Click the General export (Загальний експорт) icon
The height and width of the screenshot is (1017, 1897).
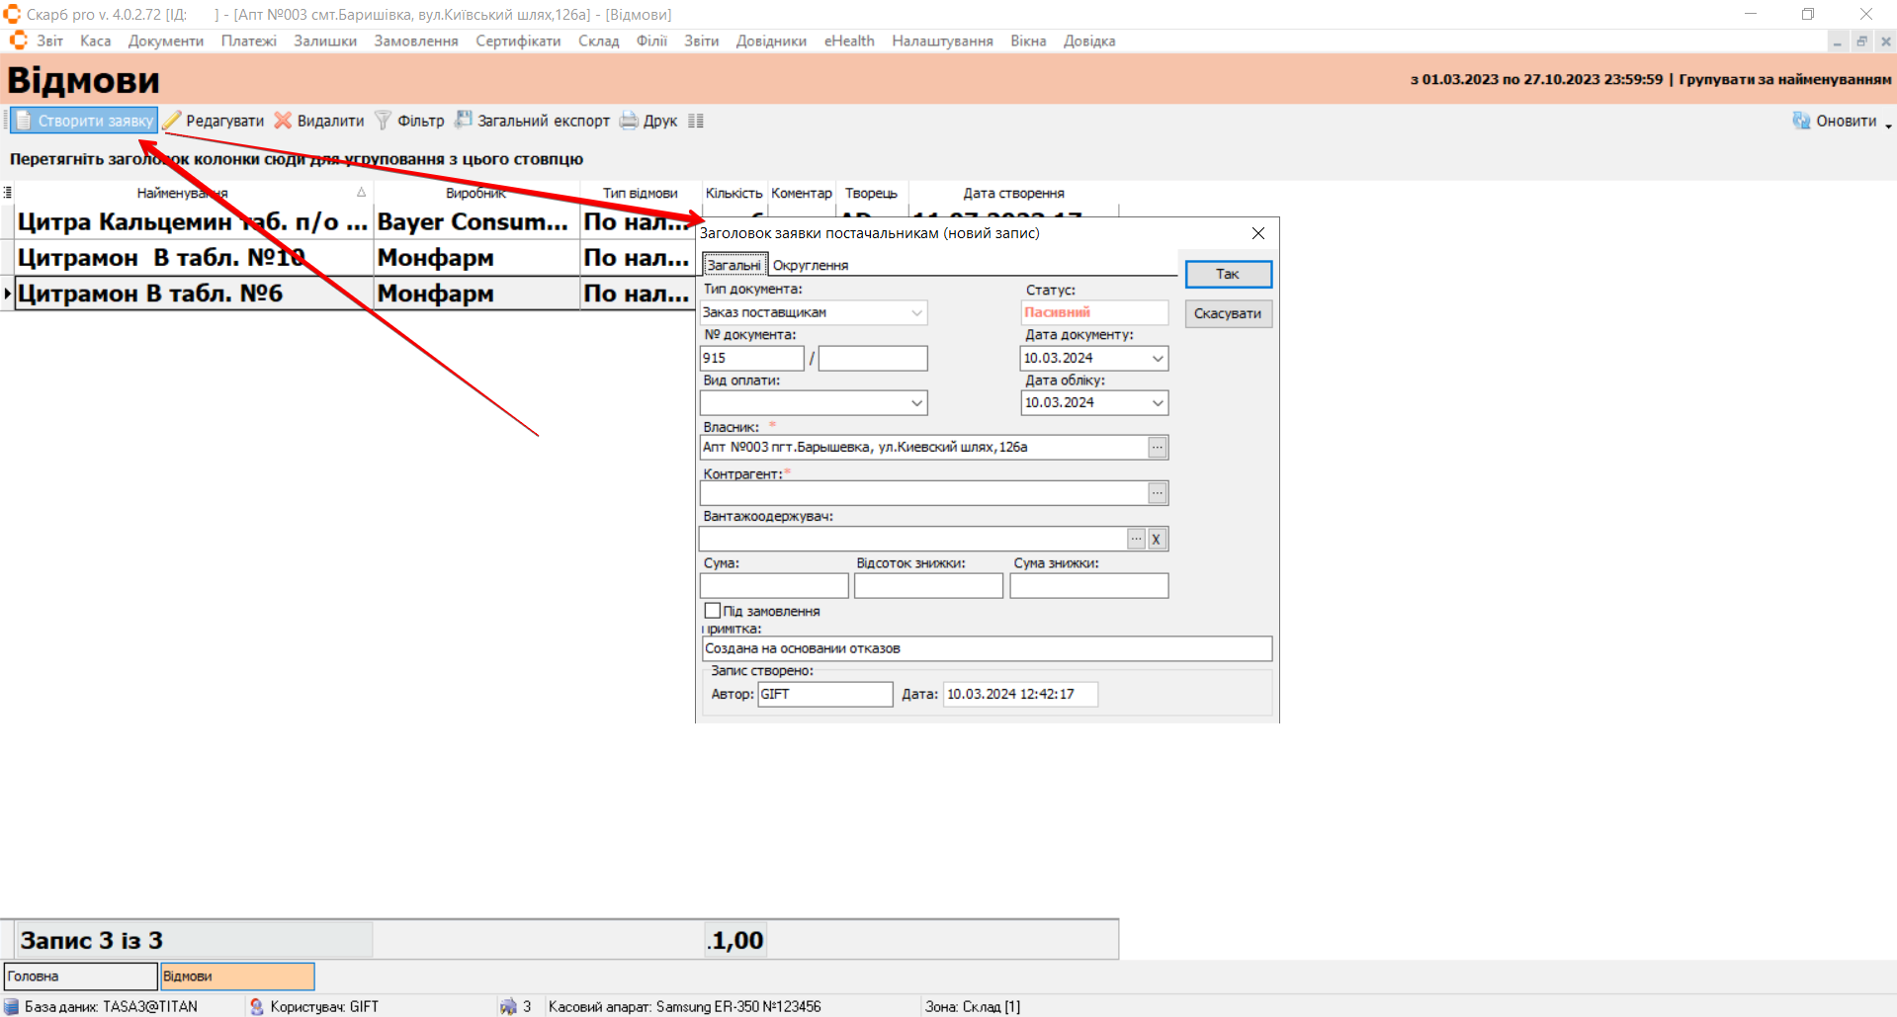tap(463, 121)
